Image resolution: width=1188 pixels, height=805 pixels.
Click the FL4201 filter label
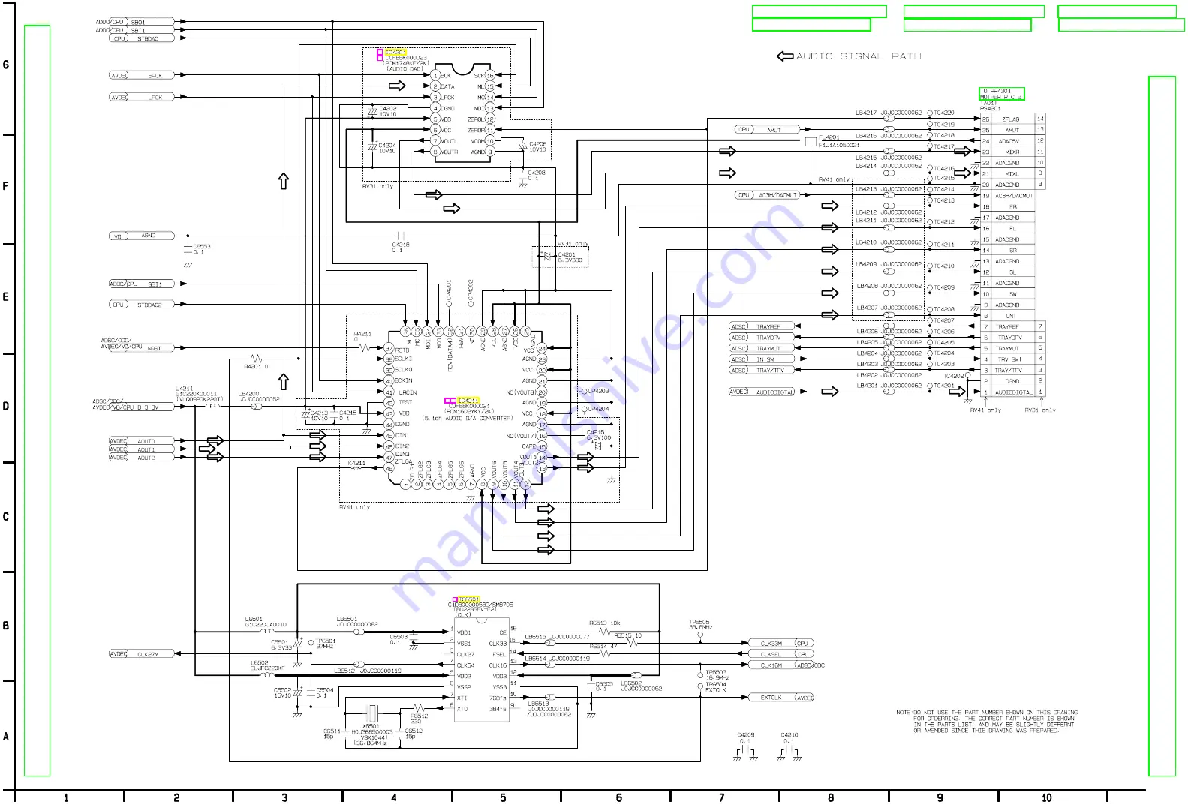click(829, 137)
